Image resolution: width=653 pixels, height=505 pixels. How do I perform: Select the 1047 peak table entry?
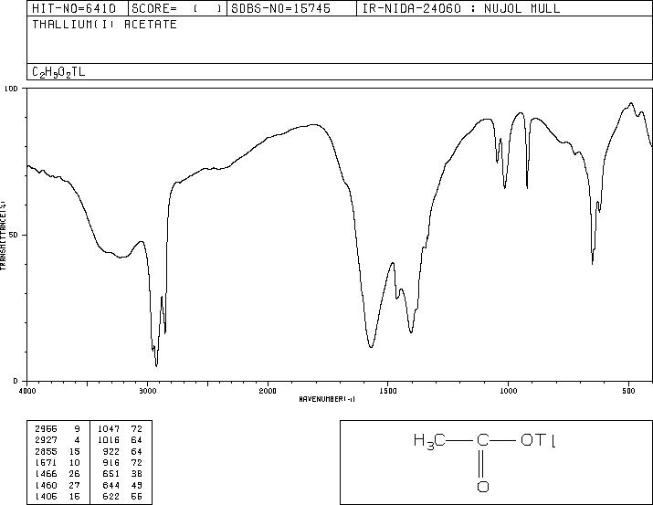[109, 429]
